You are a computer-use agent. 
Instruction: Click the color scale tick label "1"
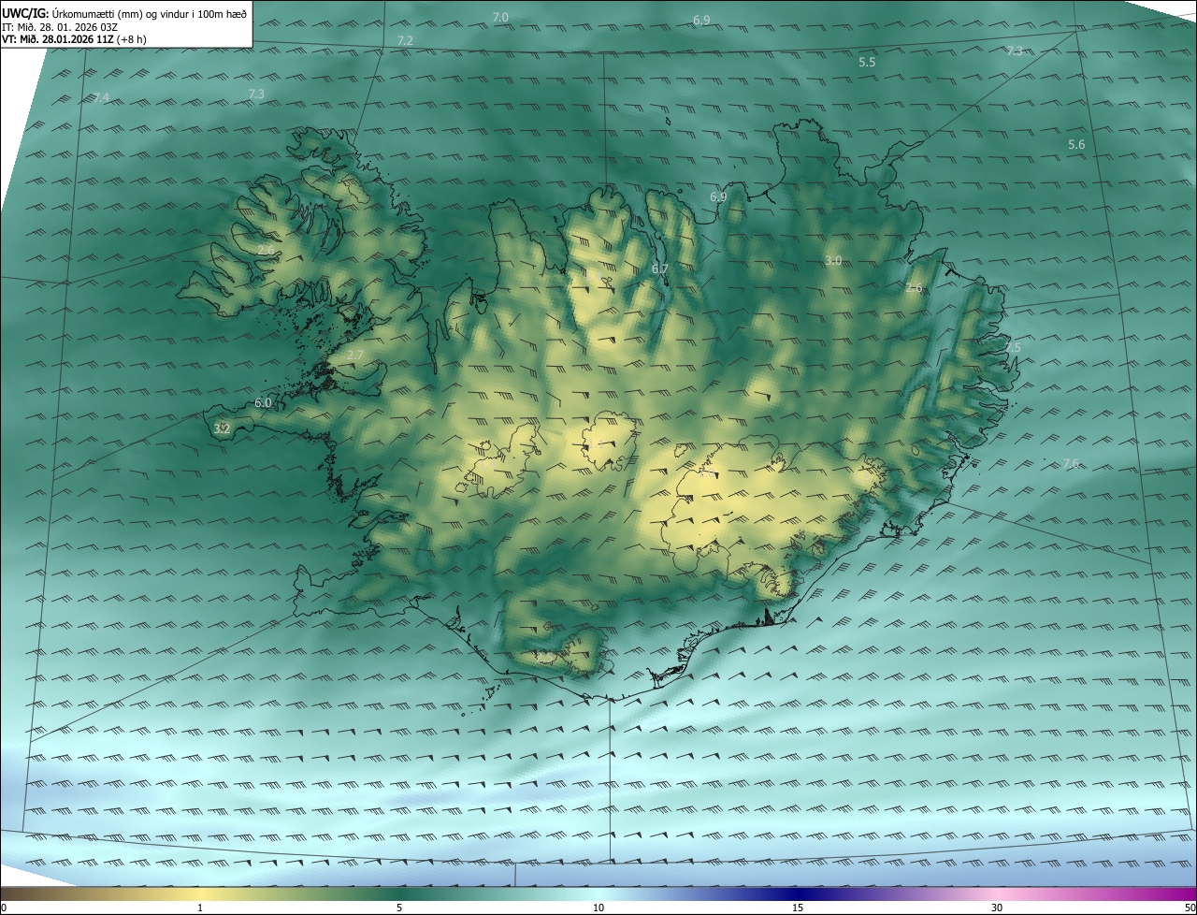pos(200,908)
